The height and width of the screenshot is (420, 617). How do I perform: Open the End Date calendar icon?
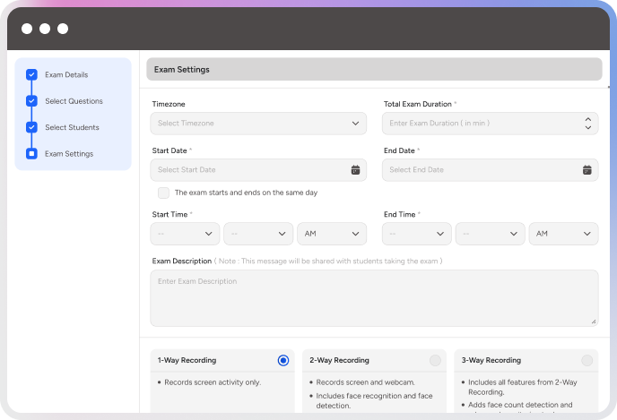[587, 170]
